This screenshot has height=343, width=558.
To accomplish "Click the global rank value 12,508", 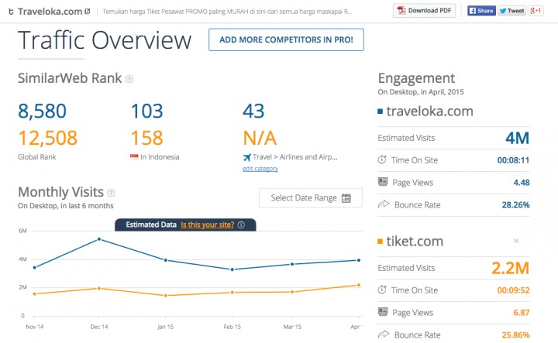I will click(x=48, y=138).
